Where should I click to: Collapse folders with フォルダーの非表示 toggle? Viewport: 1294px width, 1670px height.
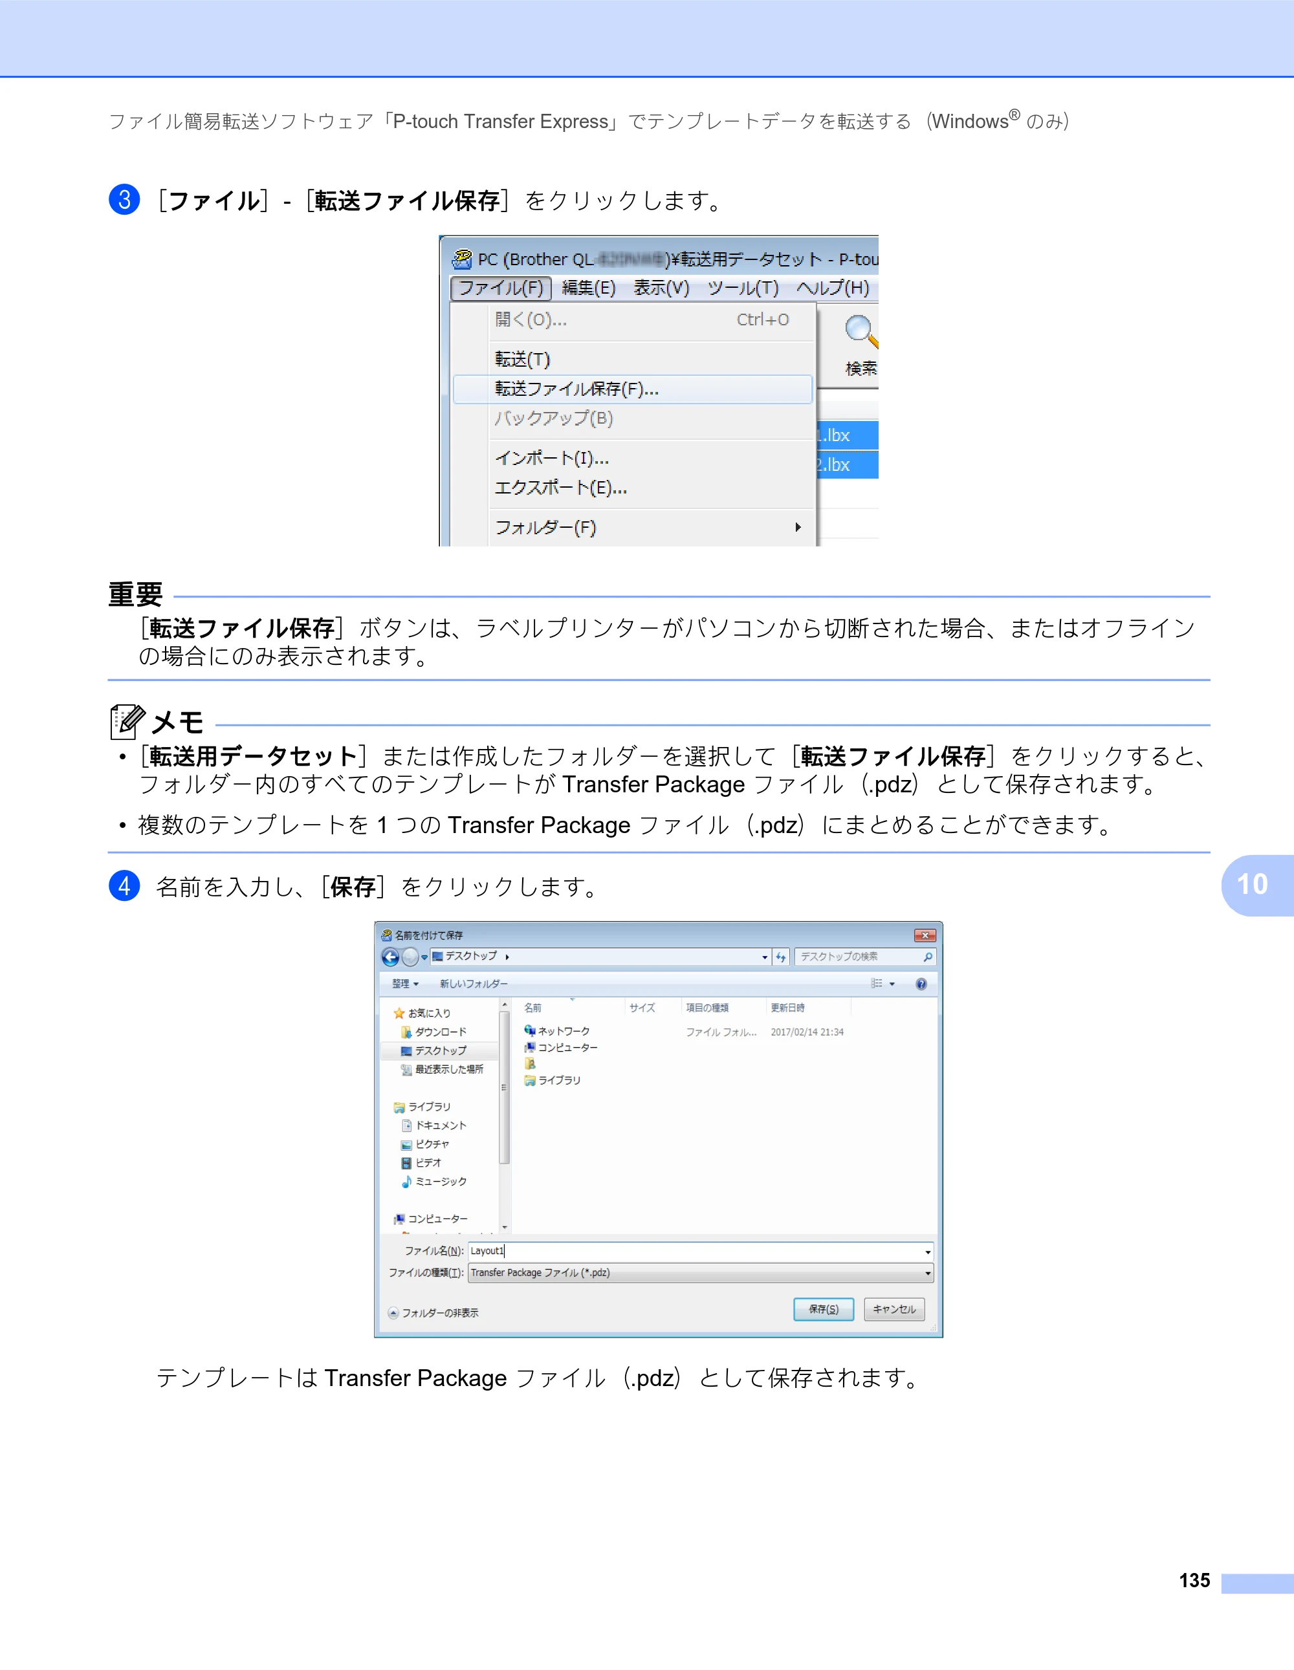(x=433, y=1313)
